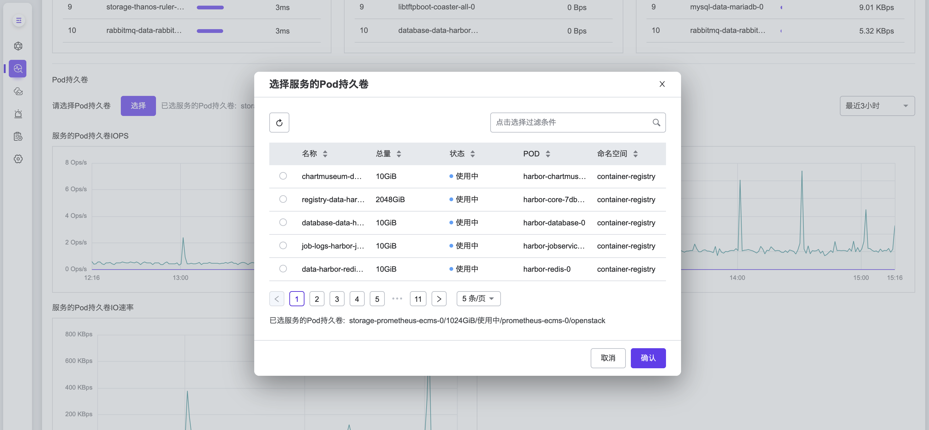Click the 2048GiB capacity cell
The height and width of the screenshot is (430, 929).
(x=390, y=200)
